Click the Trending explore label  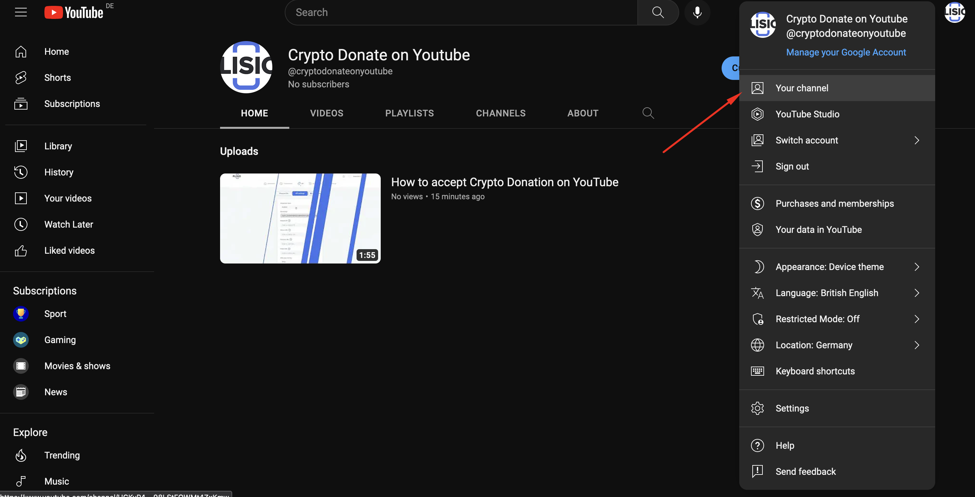62,455
